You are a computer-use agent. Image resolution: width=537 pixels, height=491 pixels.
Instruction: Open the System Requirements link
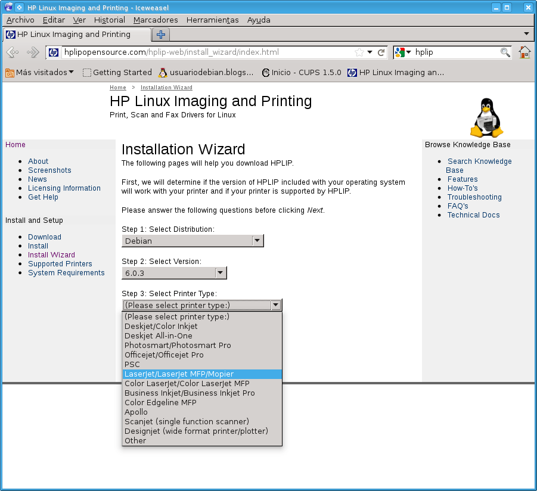[x=66, y=272]
